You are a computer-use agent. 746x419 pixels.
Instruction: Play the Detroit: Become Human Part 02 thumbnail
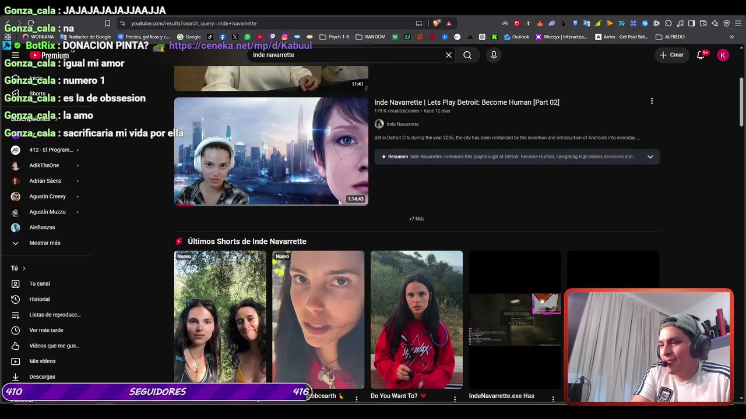(271, 151)
